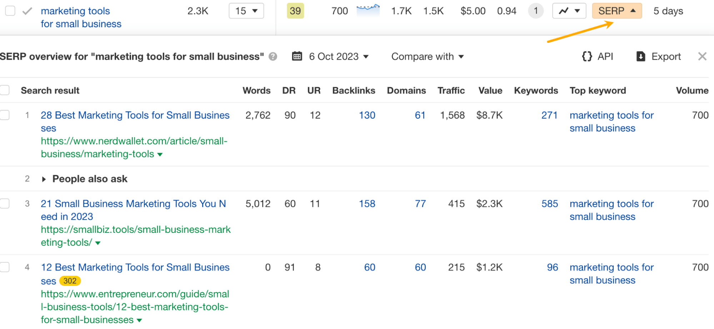Open the "15" positions dropdown

pos(246,11)
